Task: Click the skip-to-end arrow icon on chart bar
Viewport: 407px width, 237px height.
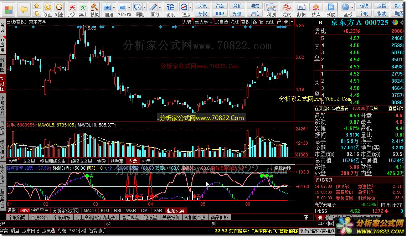Action: pos(286,22)
